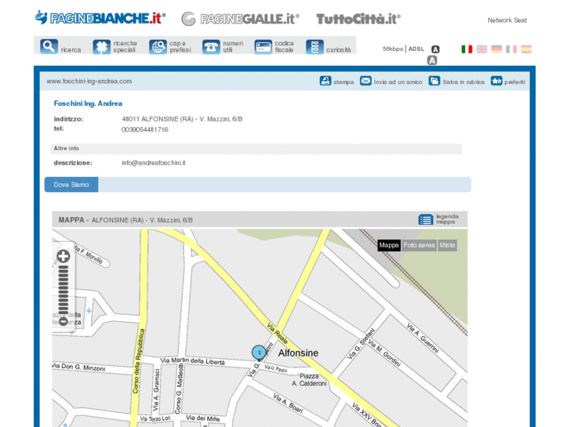Image resolution: width=570 pixels, height=427 pixels.
Task: Click Invia ad un amico envelope icon
Action: point(365,81)
